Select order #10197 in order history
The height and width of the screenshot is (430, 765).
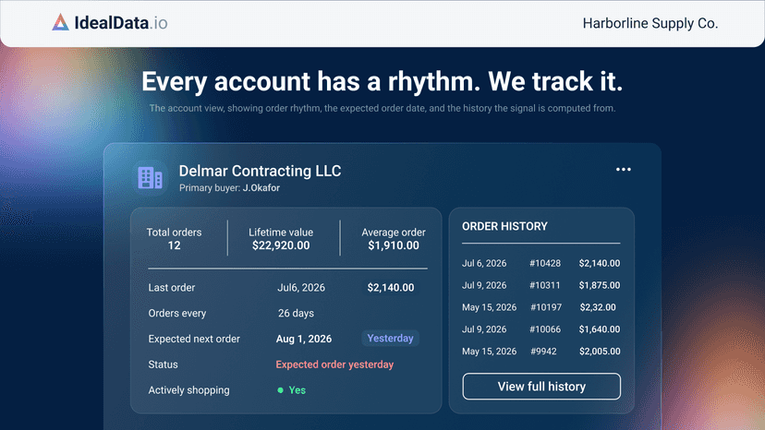[x=546, y=307]
